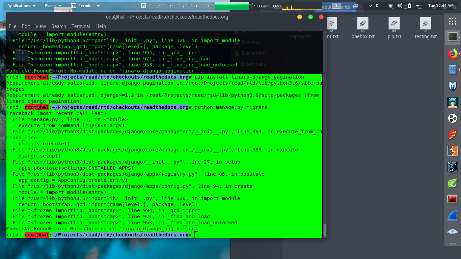Open the terminal emulator icon in the dock

[453, 37]
